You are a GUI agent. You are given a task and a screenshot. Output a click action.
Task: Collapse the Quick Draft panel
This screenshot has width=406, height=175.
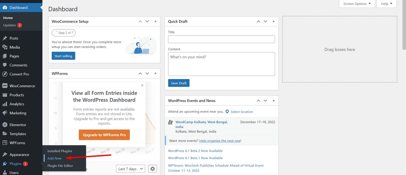[x=273, y=21]
